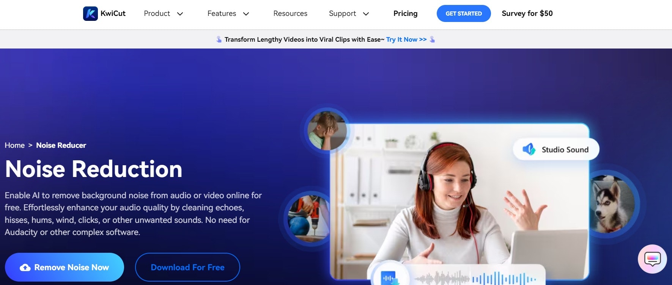Expand the Features dropdown chevron
This screenshot has width=672, height=285.
point(246,14)
